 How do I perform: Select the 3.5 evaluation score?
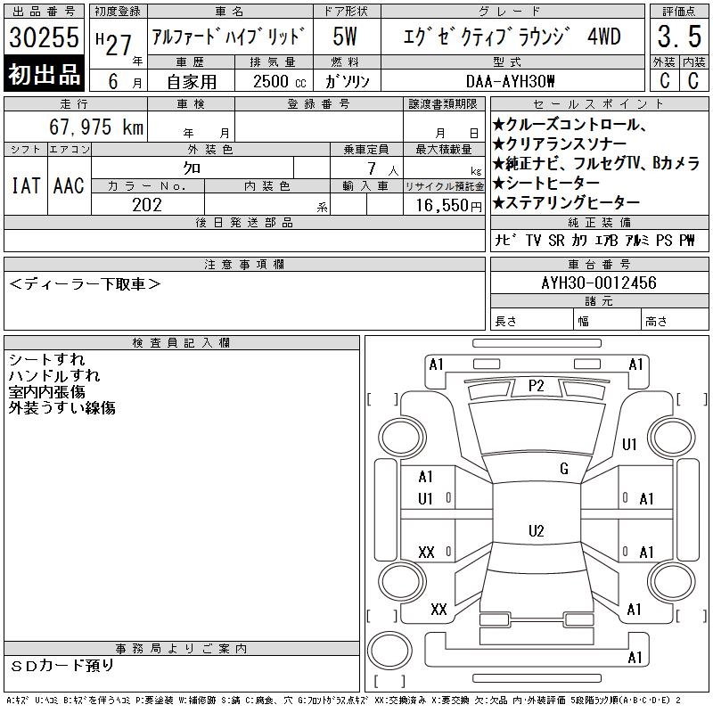tap(678, 37)
